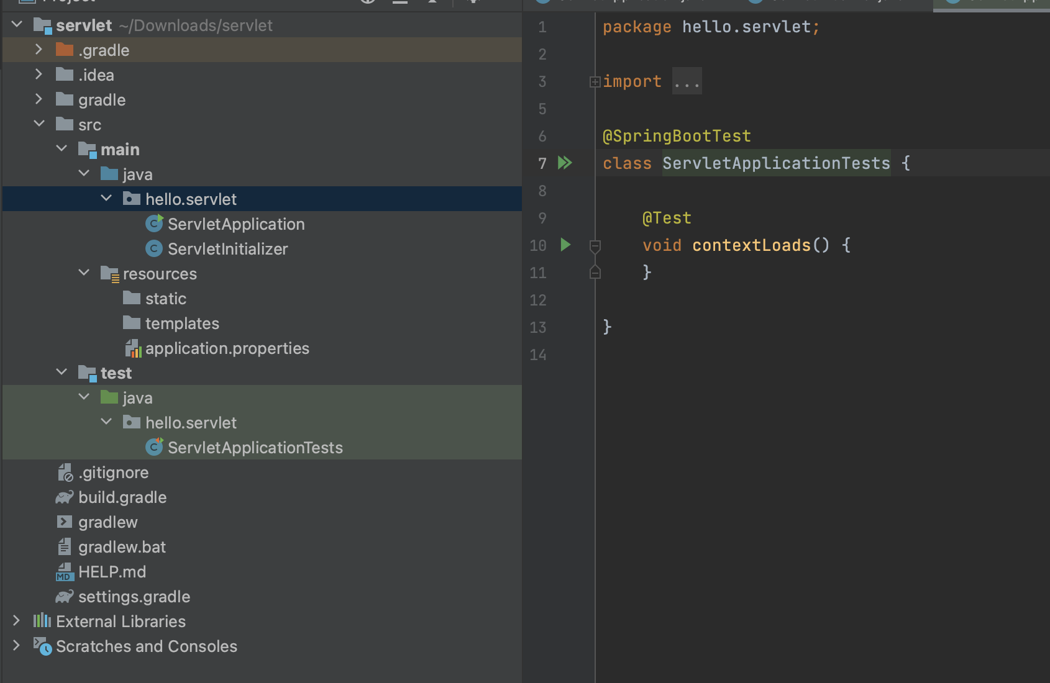Click the ServletApplication class icon
Image resolution: width=1050 pixels, height=683 pixels.
coord(154,224)
